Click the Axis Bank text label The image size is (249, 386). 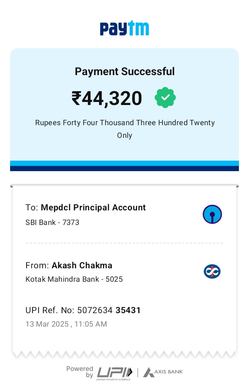[169, 371]
